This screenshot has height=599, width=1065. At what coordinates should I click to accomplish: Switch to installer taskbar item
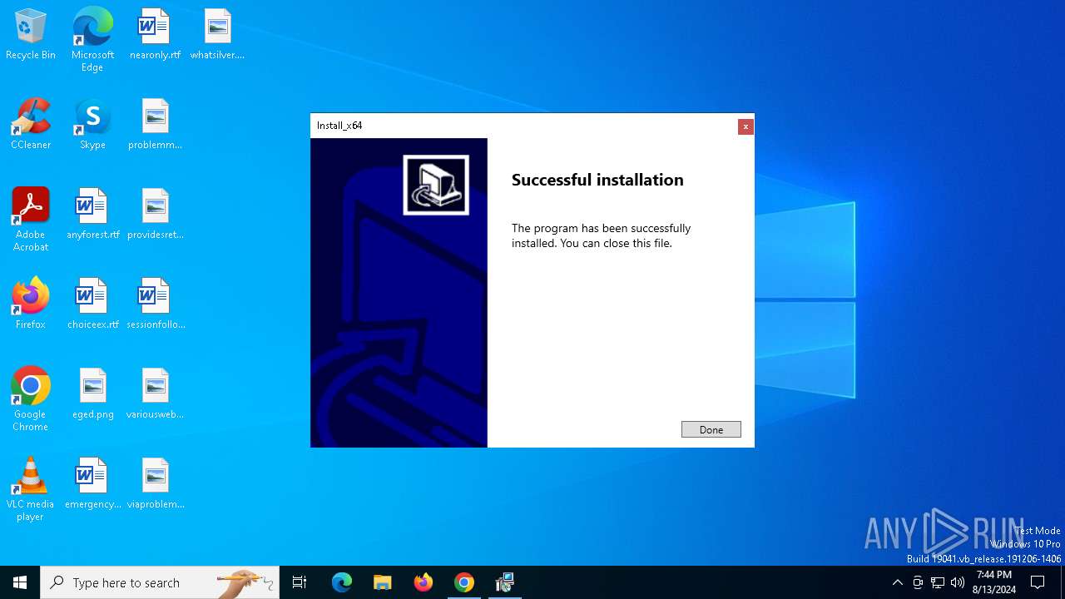(x=505, y=582)
